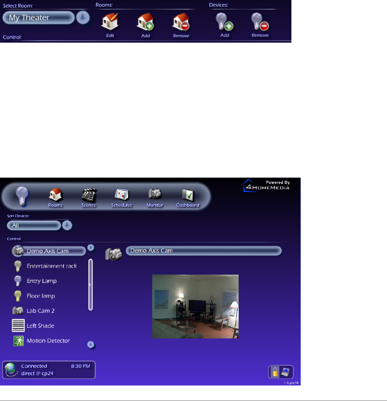
Task: Open the Select Room dropdown arrow
Action: (83, 18)
